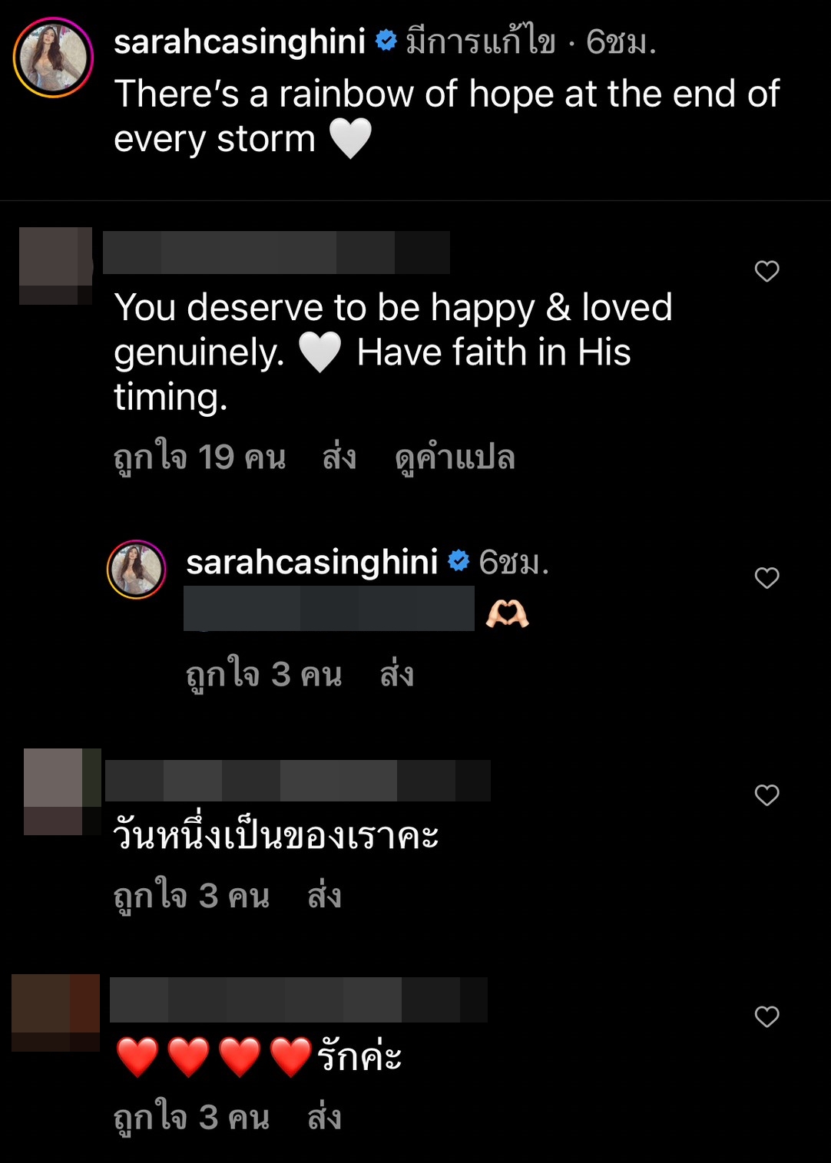Open blurred avatar of 'รักค่ะ' commenter
Image resolution: width=831 pixels, height=1163 pixels.
point(55,1013)
